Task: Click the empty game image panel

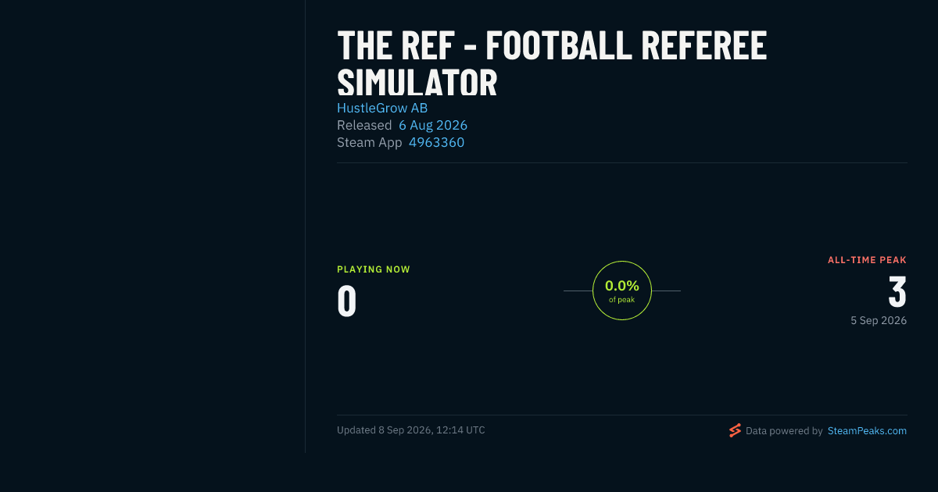Action: click(x=152, y=226)
